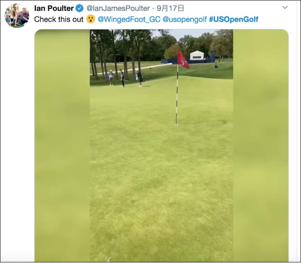Click the surprised face emoji

pos(91,19)
